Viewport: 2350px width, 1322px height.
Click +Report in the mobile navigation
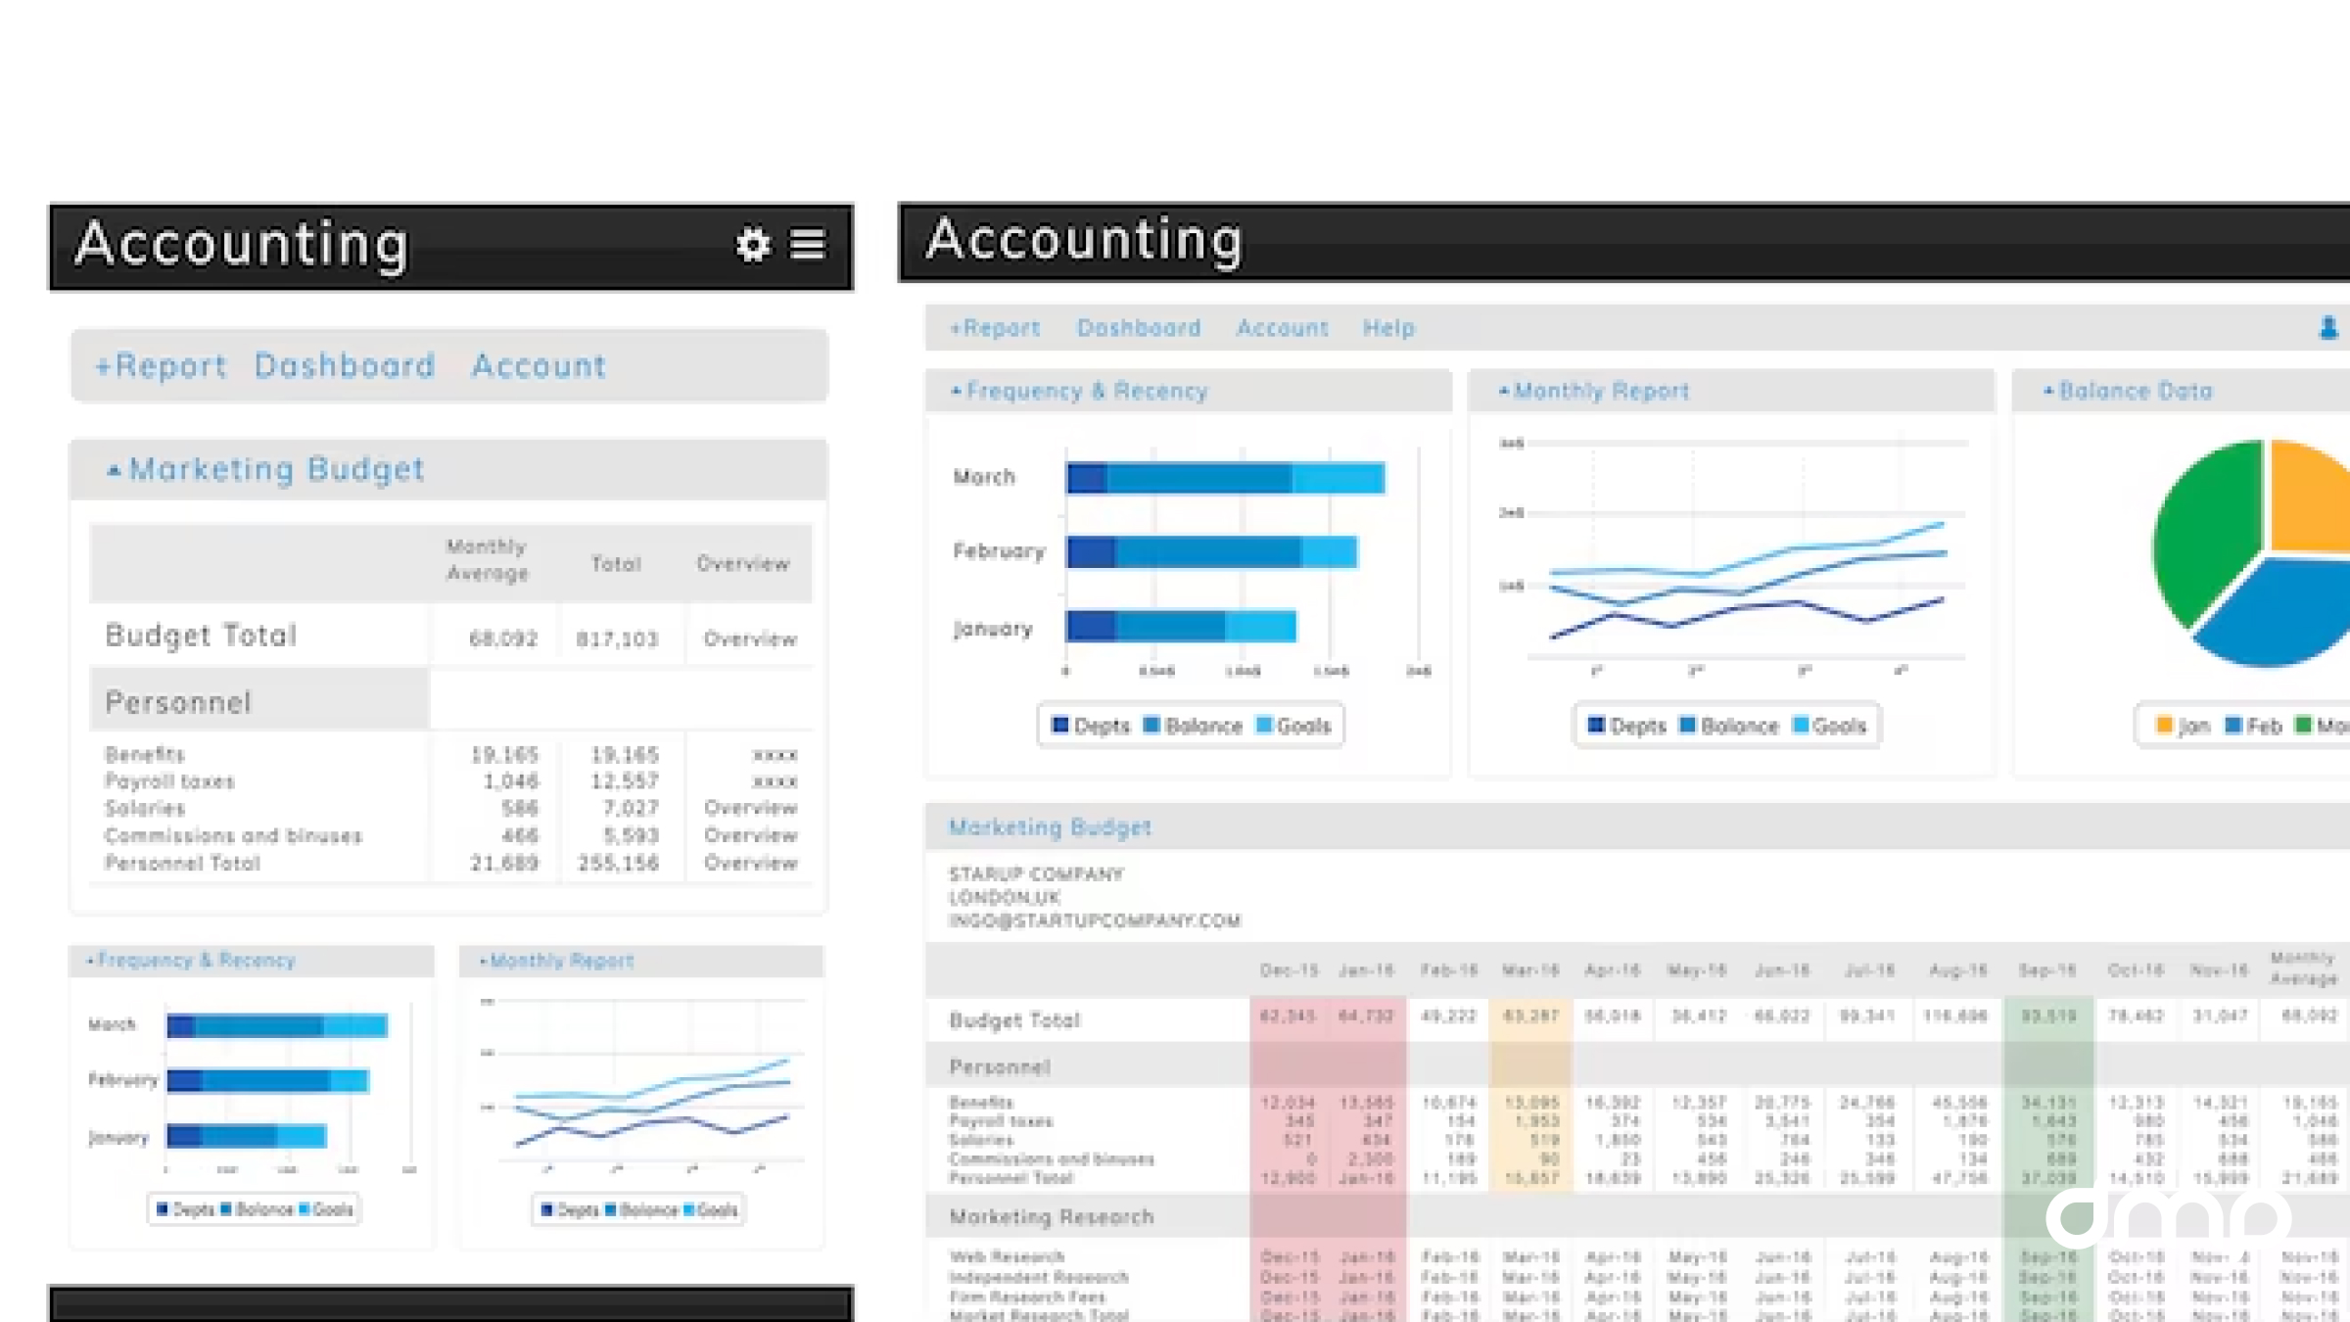[161, 366]
